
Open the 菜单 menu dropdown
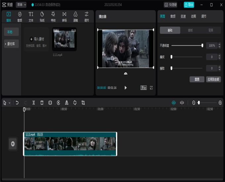21,5
